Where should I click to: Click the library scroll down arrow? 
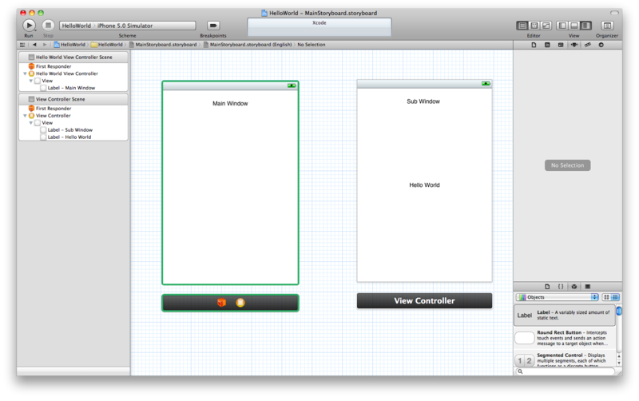click(x=619, y=363)
